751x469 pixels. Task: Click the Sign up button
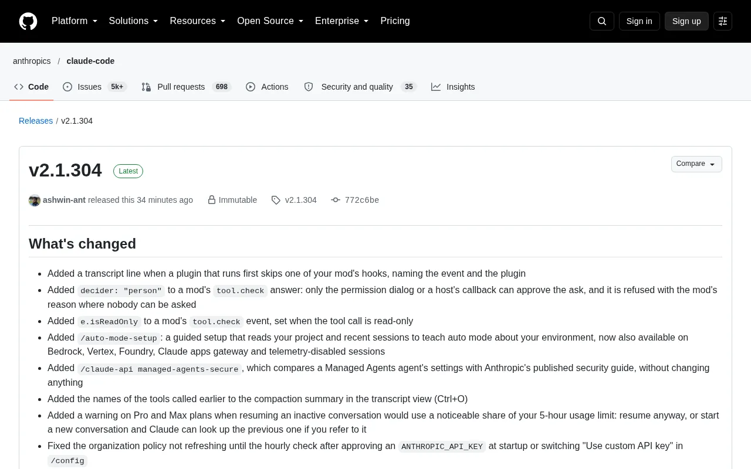(686, 21)
